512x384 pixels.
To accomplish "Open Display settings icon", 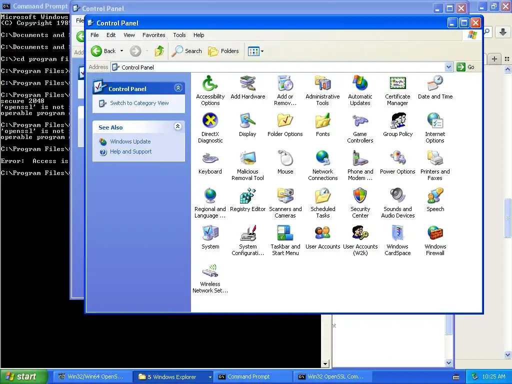I will pos(247,125).
